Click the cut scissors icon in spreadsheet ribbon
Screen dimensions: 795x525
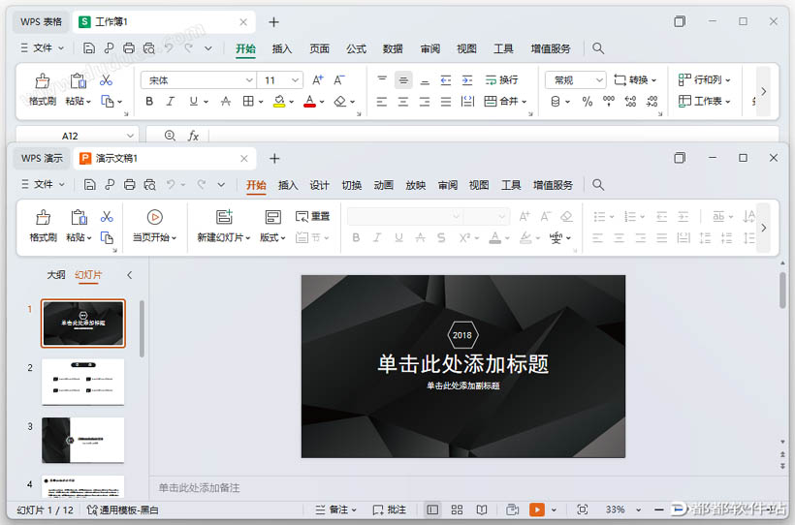[106, 80]
